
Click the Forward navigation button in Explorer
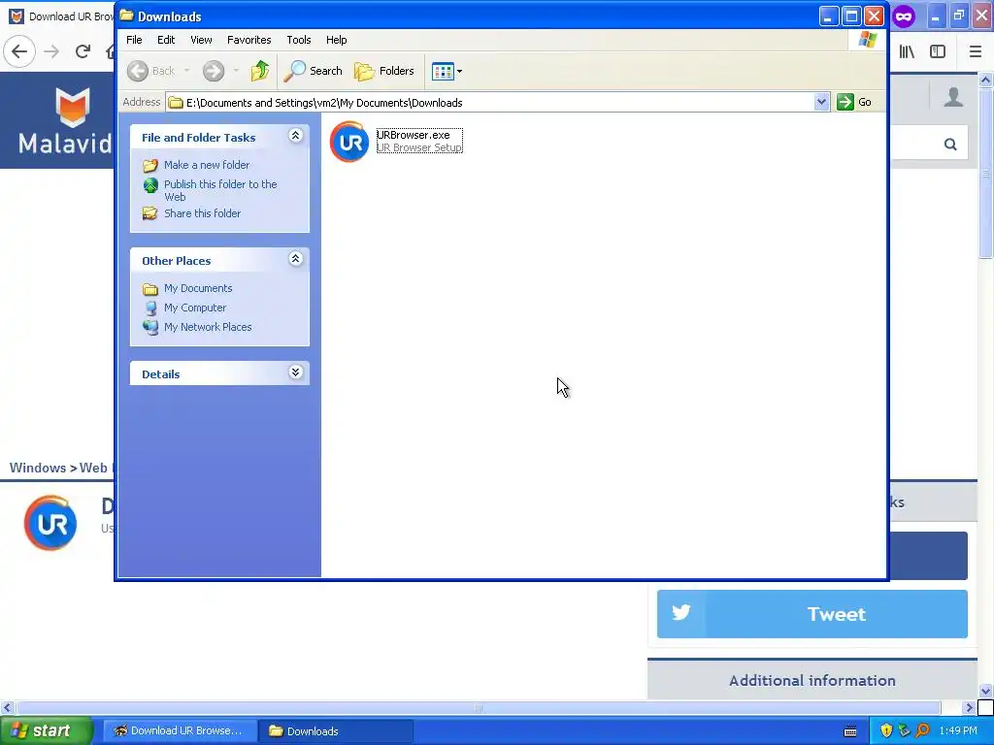tap(214, 71)
